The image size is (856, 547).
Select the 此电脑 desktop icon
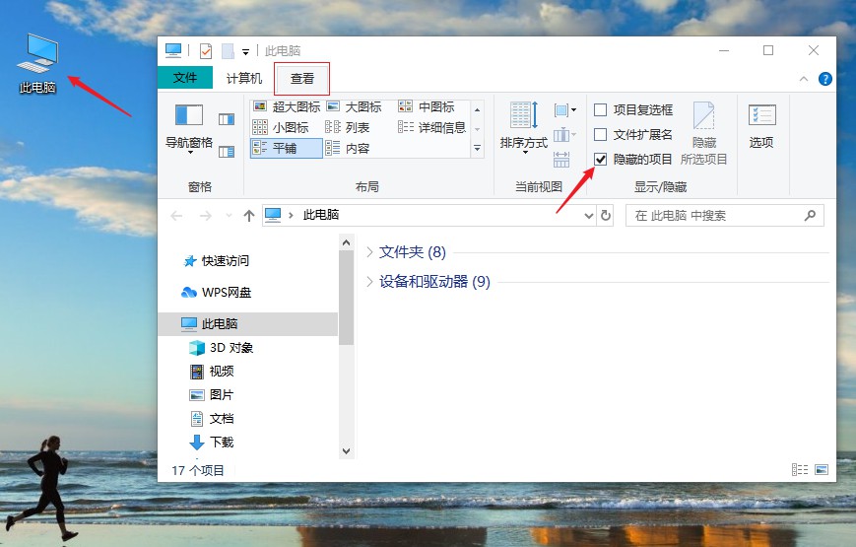pos(37,64)
